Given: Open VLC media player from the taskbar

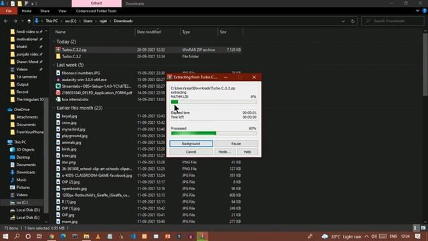Looking at the screenshot, I should (98, 236).
